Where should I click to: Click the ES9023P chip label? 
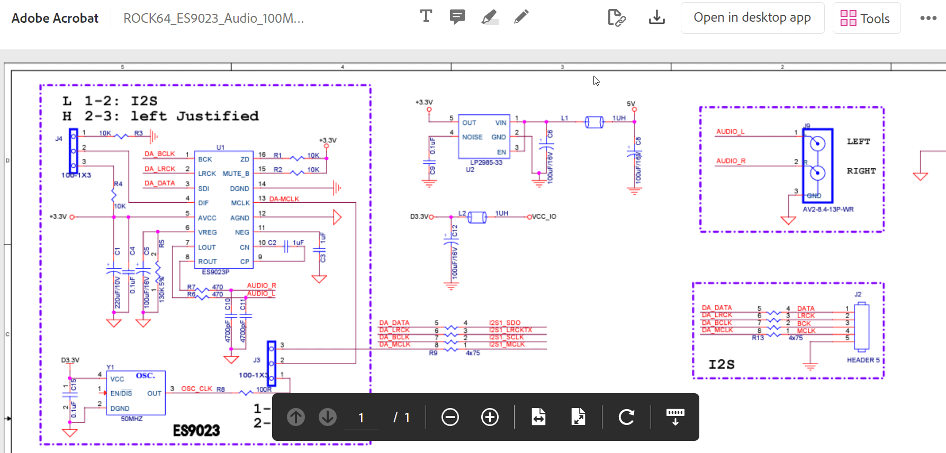click(215, 272)
